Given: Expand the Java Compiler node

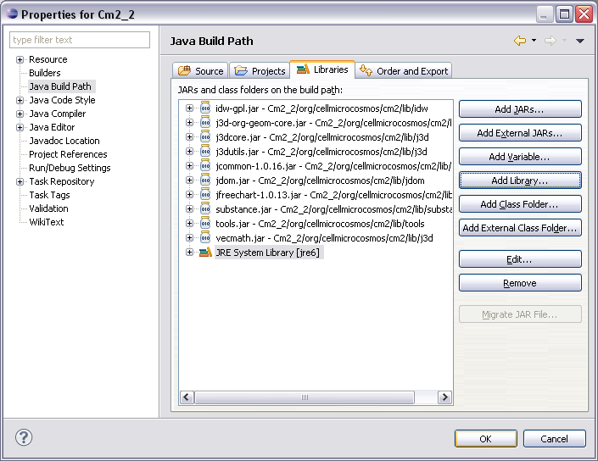Looking at the screenshot, I should [20, 114].
